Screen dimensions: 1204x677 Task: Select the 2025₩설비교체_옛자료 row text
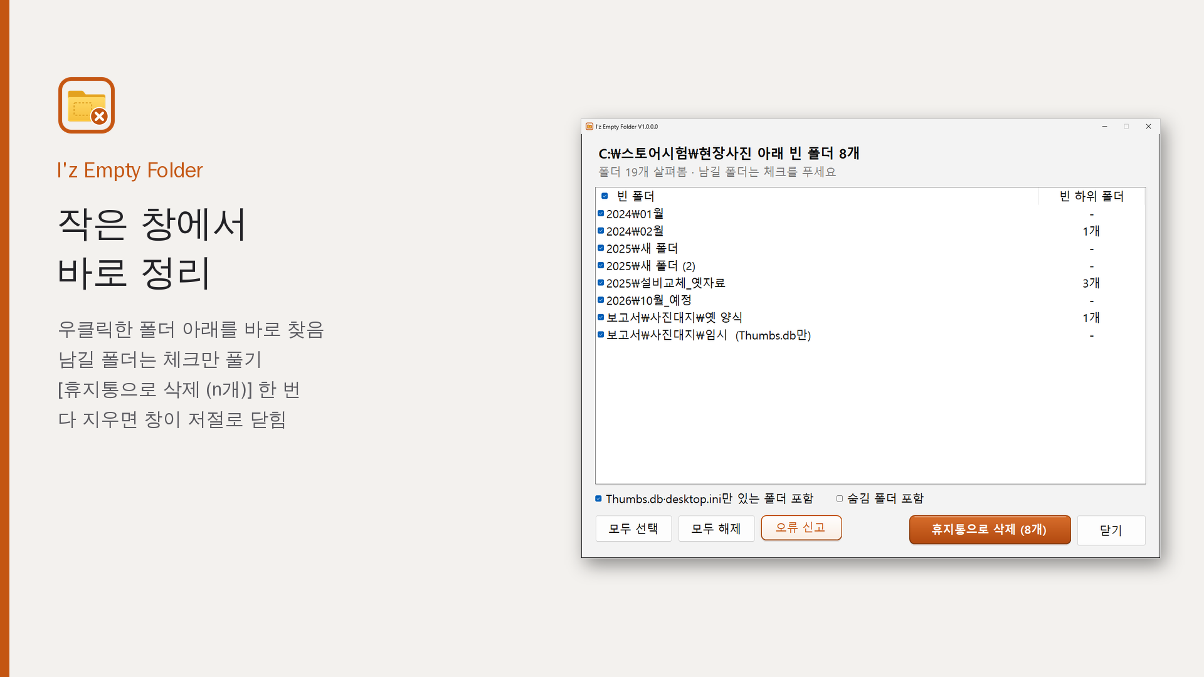(666, 283)
